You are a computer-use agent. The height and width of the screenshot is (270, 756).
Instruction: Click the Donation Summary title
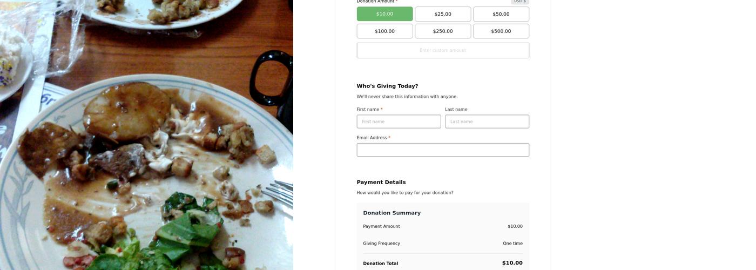click(x=391, y=213)
